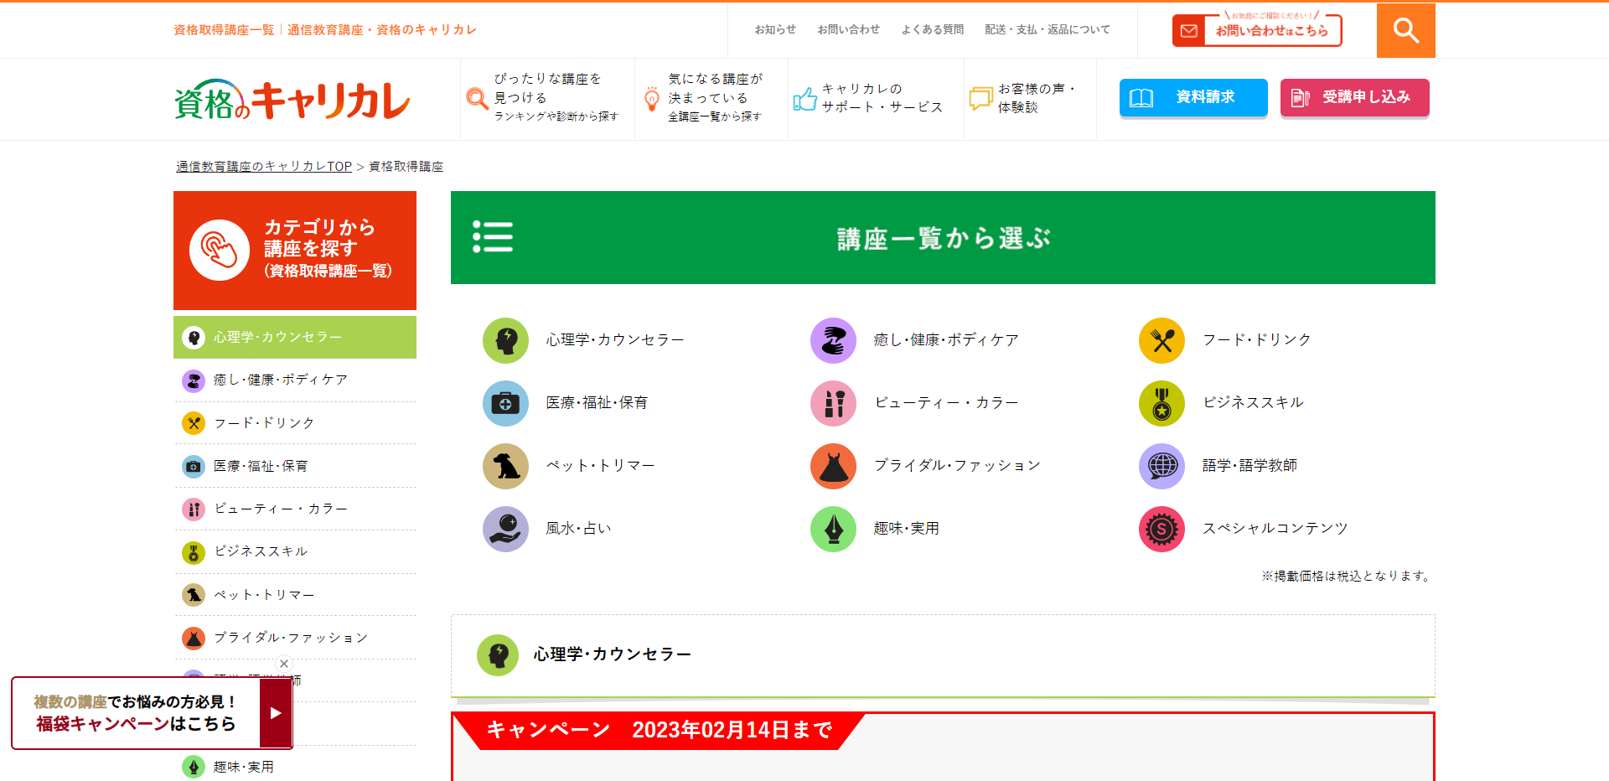This screenshot has height=781, width=1609.
Task: Click the 風水・占い crystal ball icon
Action: pos(505,529)
